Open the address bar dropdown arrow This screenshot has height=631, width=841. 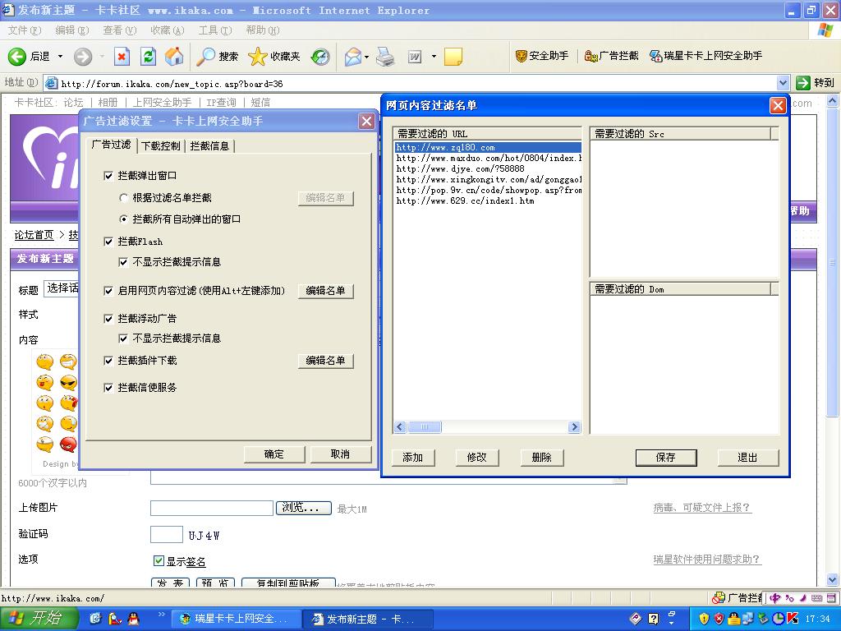click(x=783, y=83)
